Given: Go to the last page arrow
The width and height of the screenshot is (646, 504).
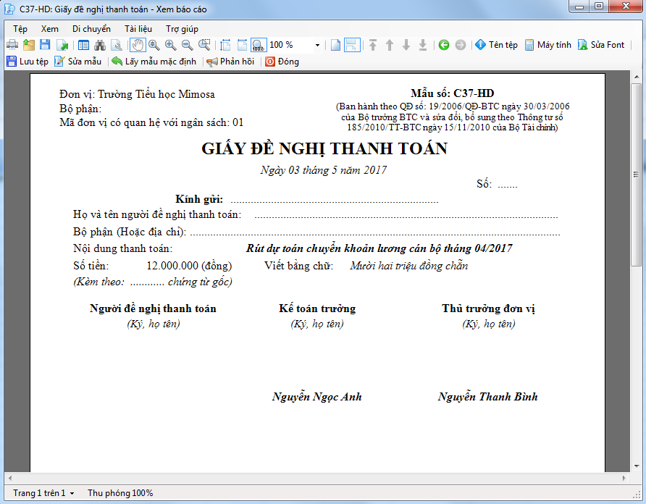Looking at the screenshot, I should [x=423, y=45].
